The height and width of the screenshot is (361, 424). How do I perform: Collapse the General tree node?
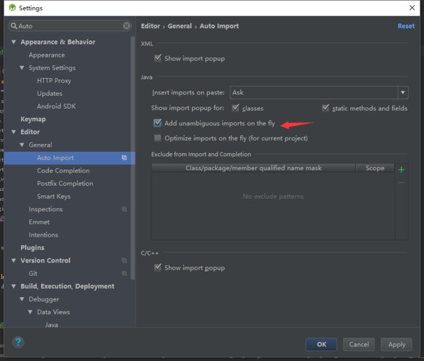pos(22,145)
